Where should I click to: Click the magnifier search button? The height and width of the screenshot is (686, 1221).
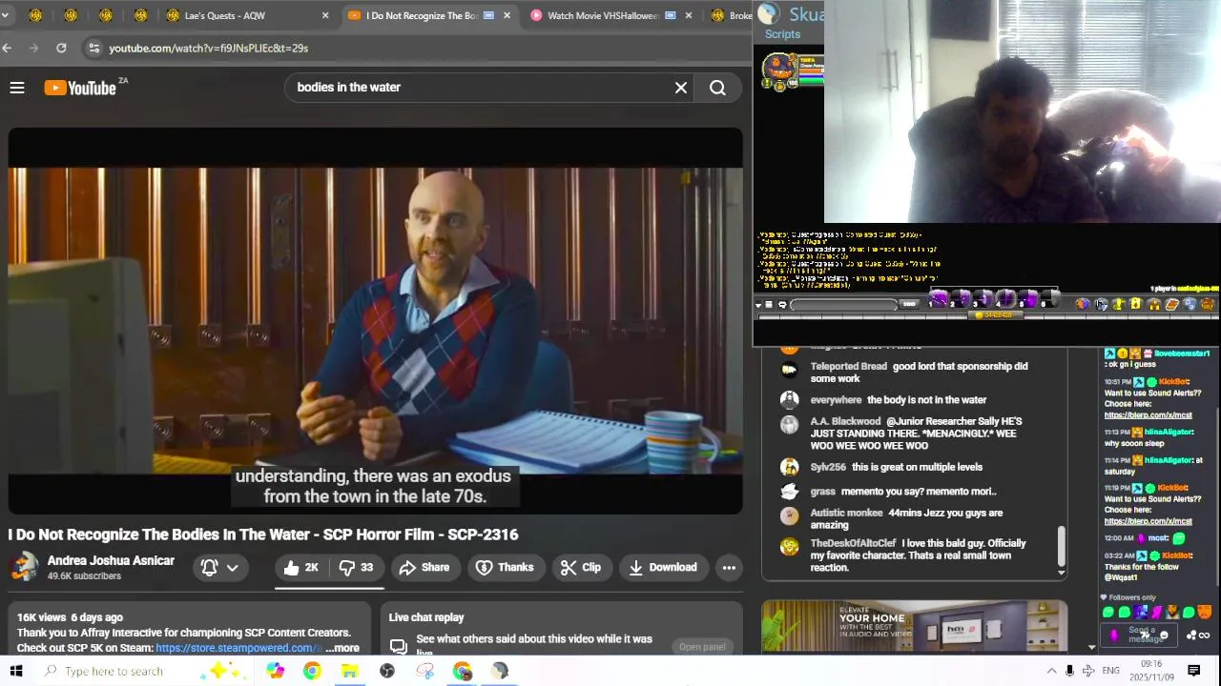[x=717, y=88]
